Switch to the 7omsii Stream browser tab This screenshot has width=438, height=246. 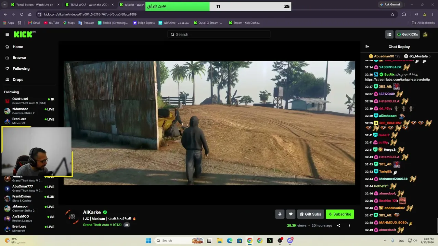35,5
